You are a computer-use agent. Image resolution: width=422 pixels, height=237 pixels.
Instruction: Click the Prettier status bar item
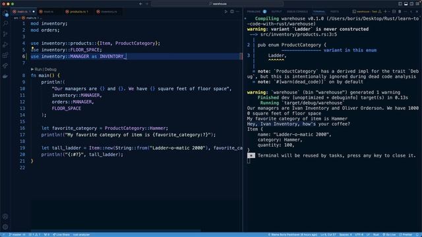pos(406,234)
